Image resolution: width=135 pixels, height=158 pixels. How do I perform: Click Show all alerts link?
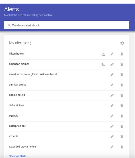pos(18,156)
